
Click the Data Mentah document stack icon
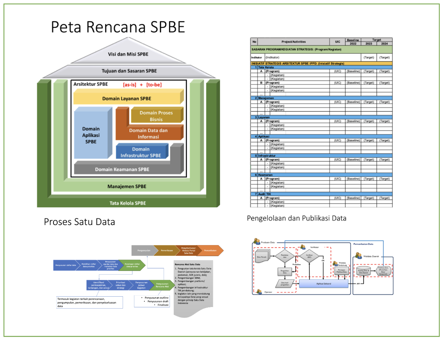pos(262,257)
